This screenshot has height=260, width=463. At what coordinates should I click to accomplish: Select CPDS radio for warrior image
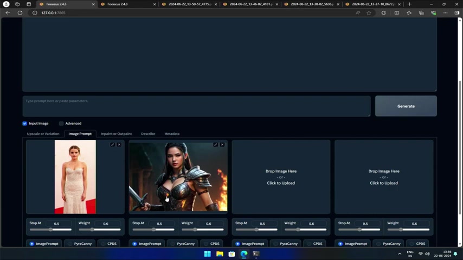coord(206,244)
